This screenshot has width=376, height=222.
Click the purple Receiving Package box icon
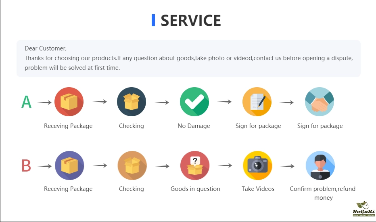click(x=69, y=165)
